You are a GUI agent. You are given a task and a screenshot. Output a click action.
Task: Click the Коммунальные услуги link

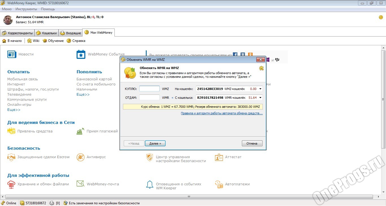(27, 100)
